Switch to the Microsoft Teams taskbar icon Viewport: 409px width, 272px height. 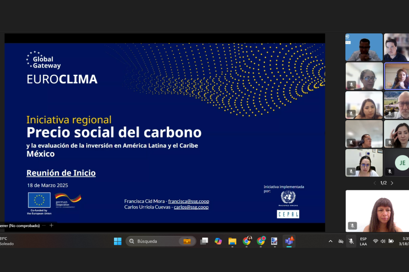(x=289, y=241)
